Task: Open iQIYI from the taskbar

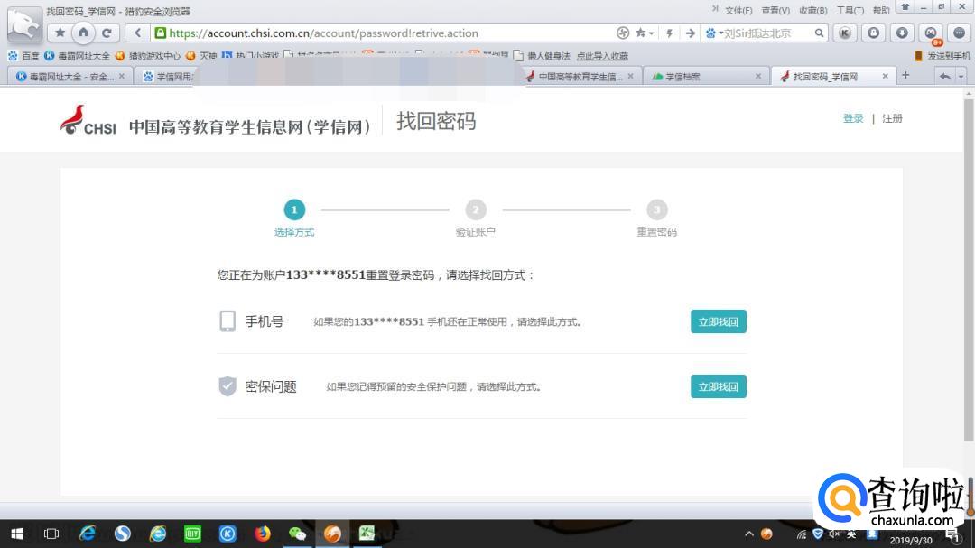Action: (x=193, y=533)
